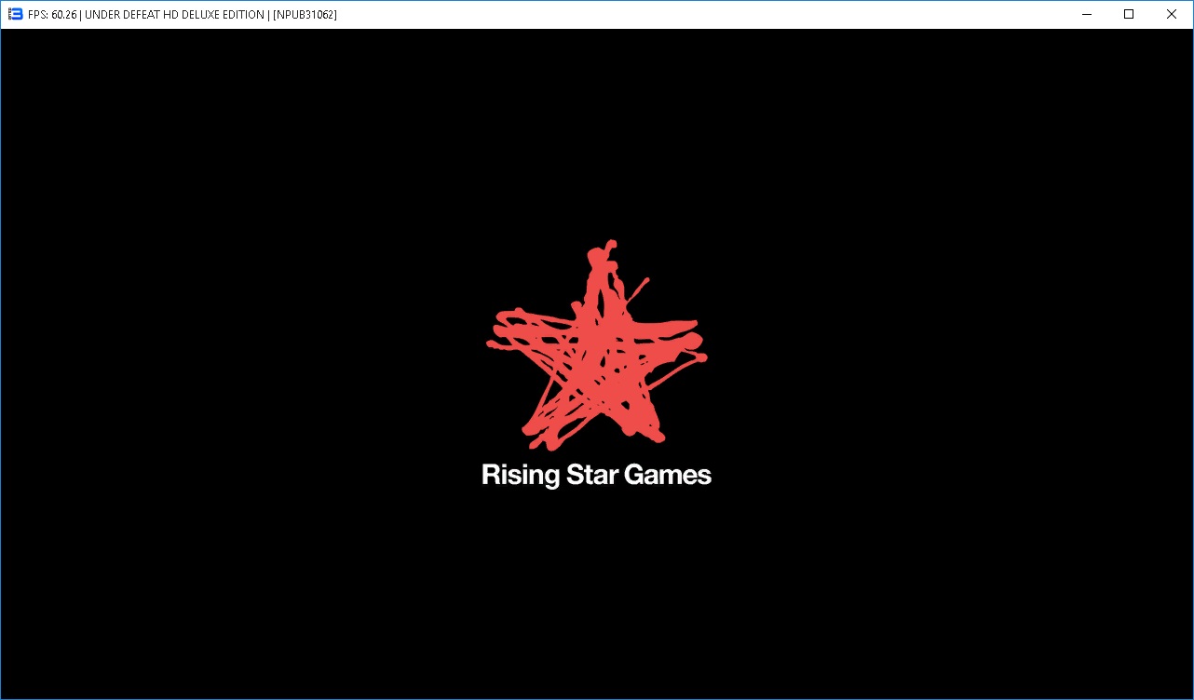
Task: Click the red scribbled star logo
Action: click(596, 345)
